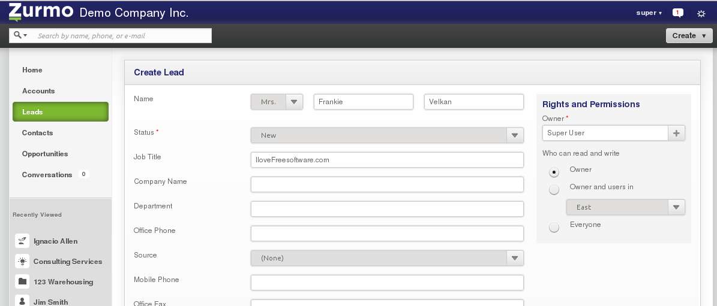Open the super user menu

point(649,13)
